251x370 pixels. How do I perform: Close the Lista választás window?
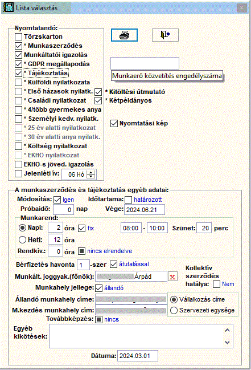[241, 8]
